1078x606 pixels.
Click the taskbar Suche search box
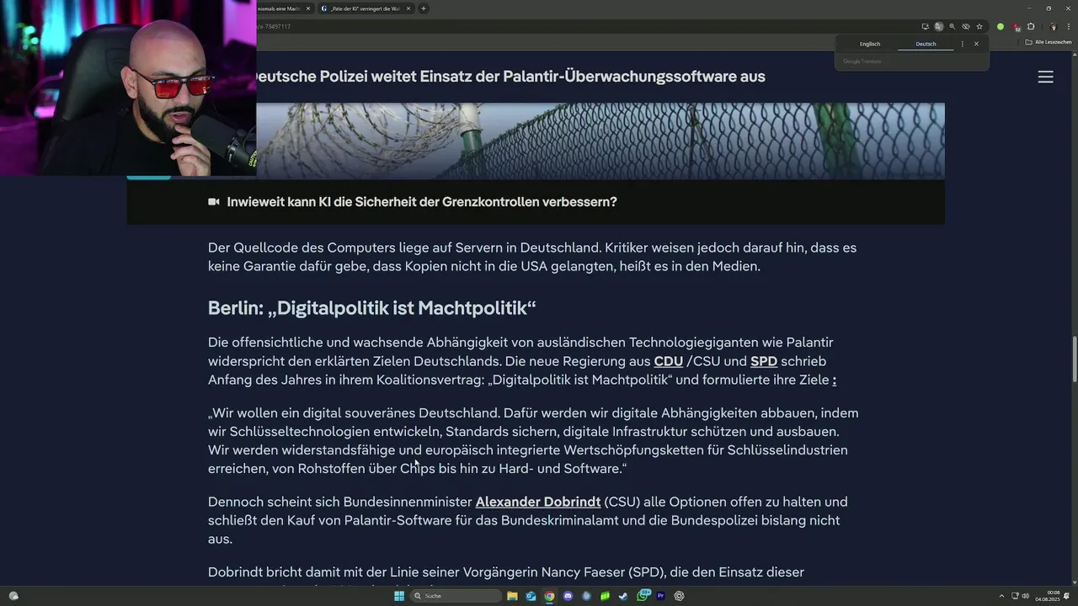[x=456, y=596]
